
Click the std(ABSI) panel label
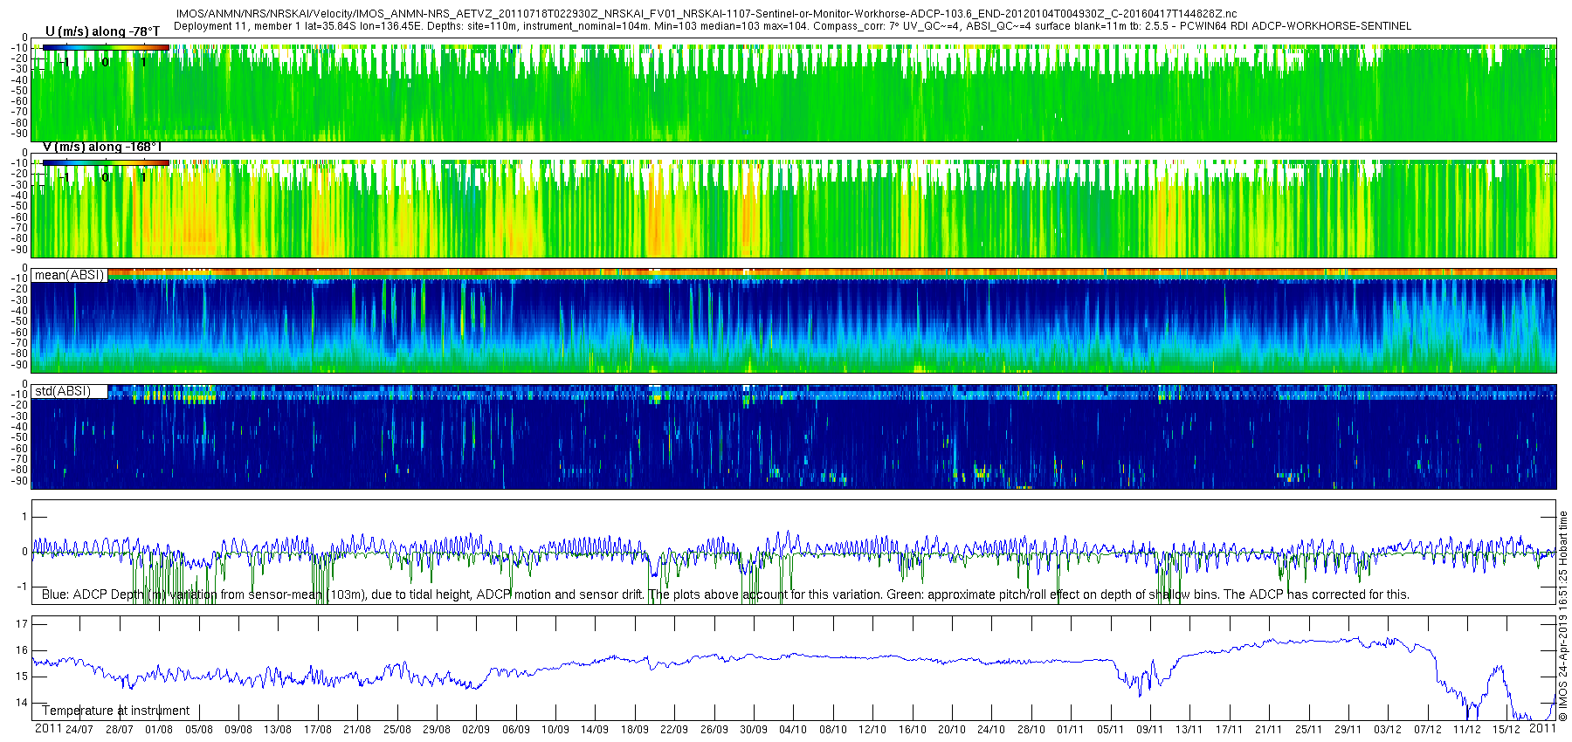62,391
